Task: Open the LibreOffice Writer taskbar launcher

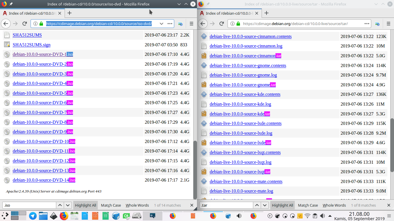Action: click(x=85, y=216)
